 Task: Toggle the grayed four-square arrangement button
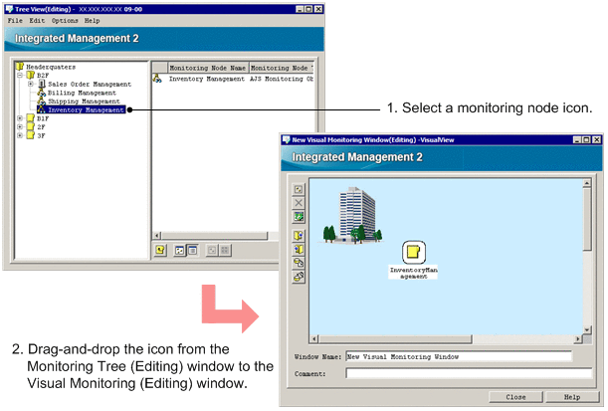[225, 250]
